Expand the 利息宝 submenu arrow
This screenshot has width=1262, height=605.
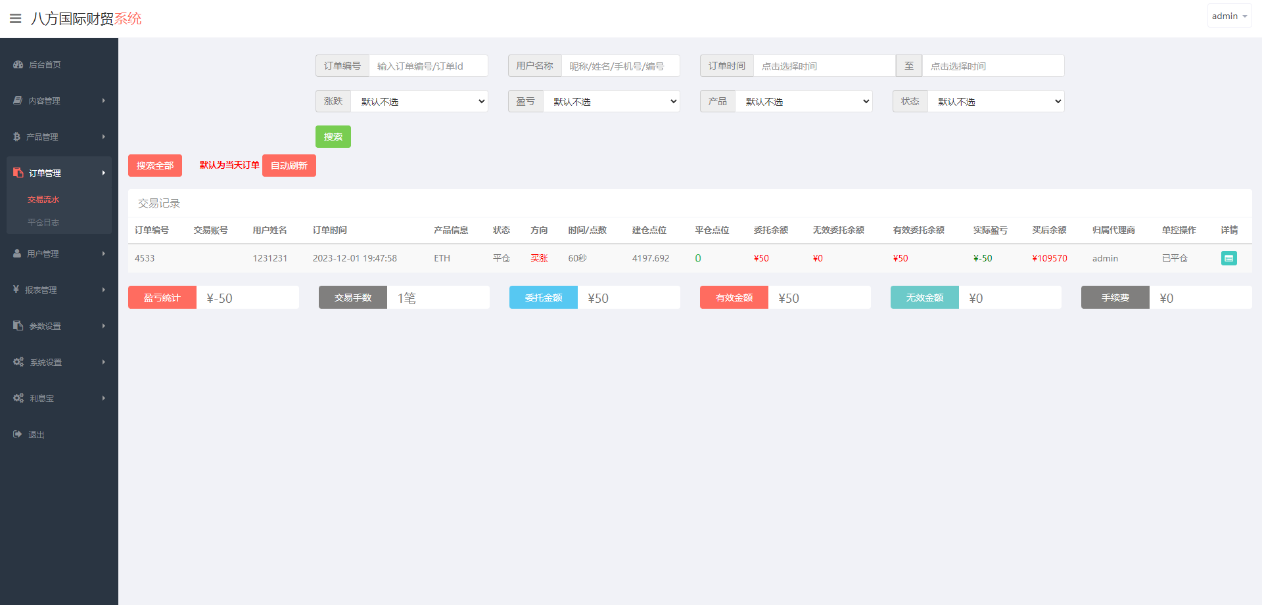(104, 398)
